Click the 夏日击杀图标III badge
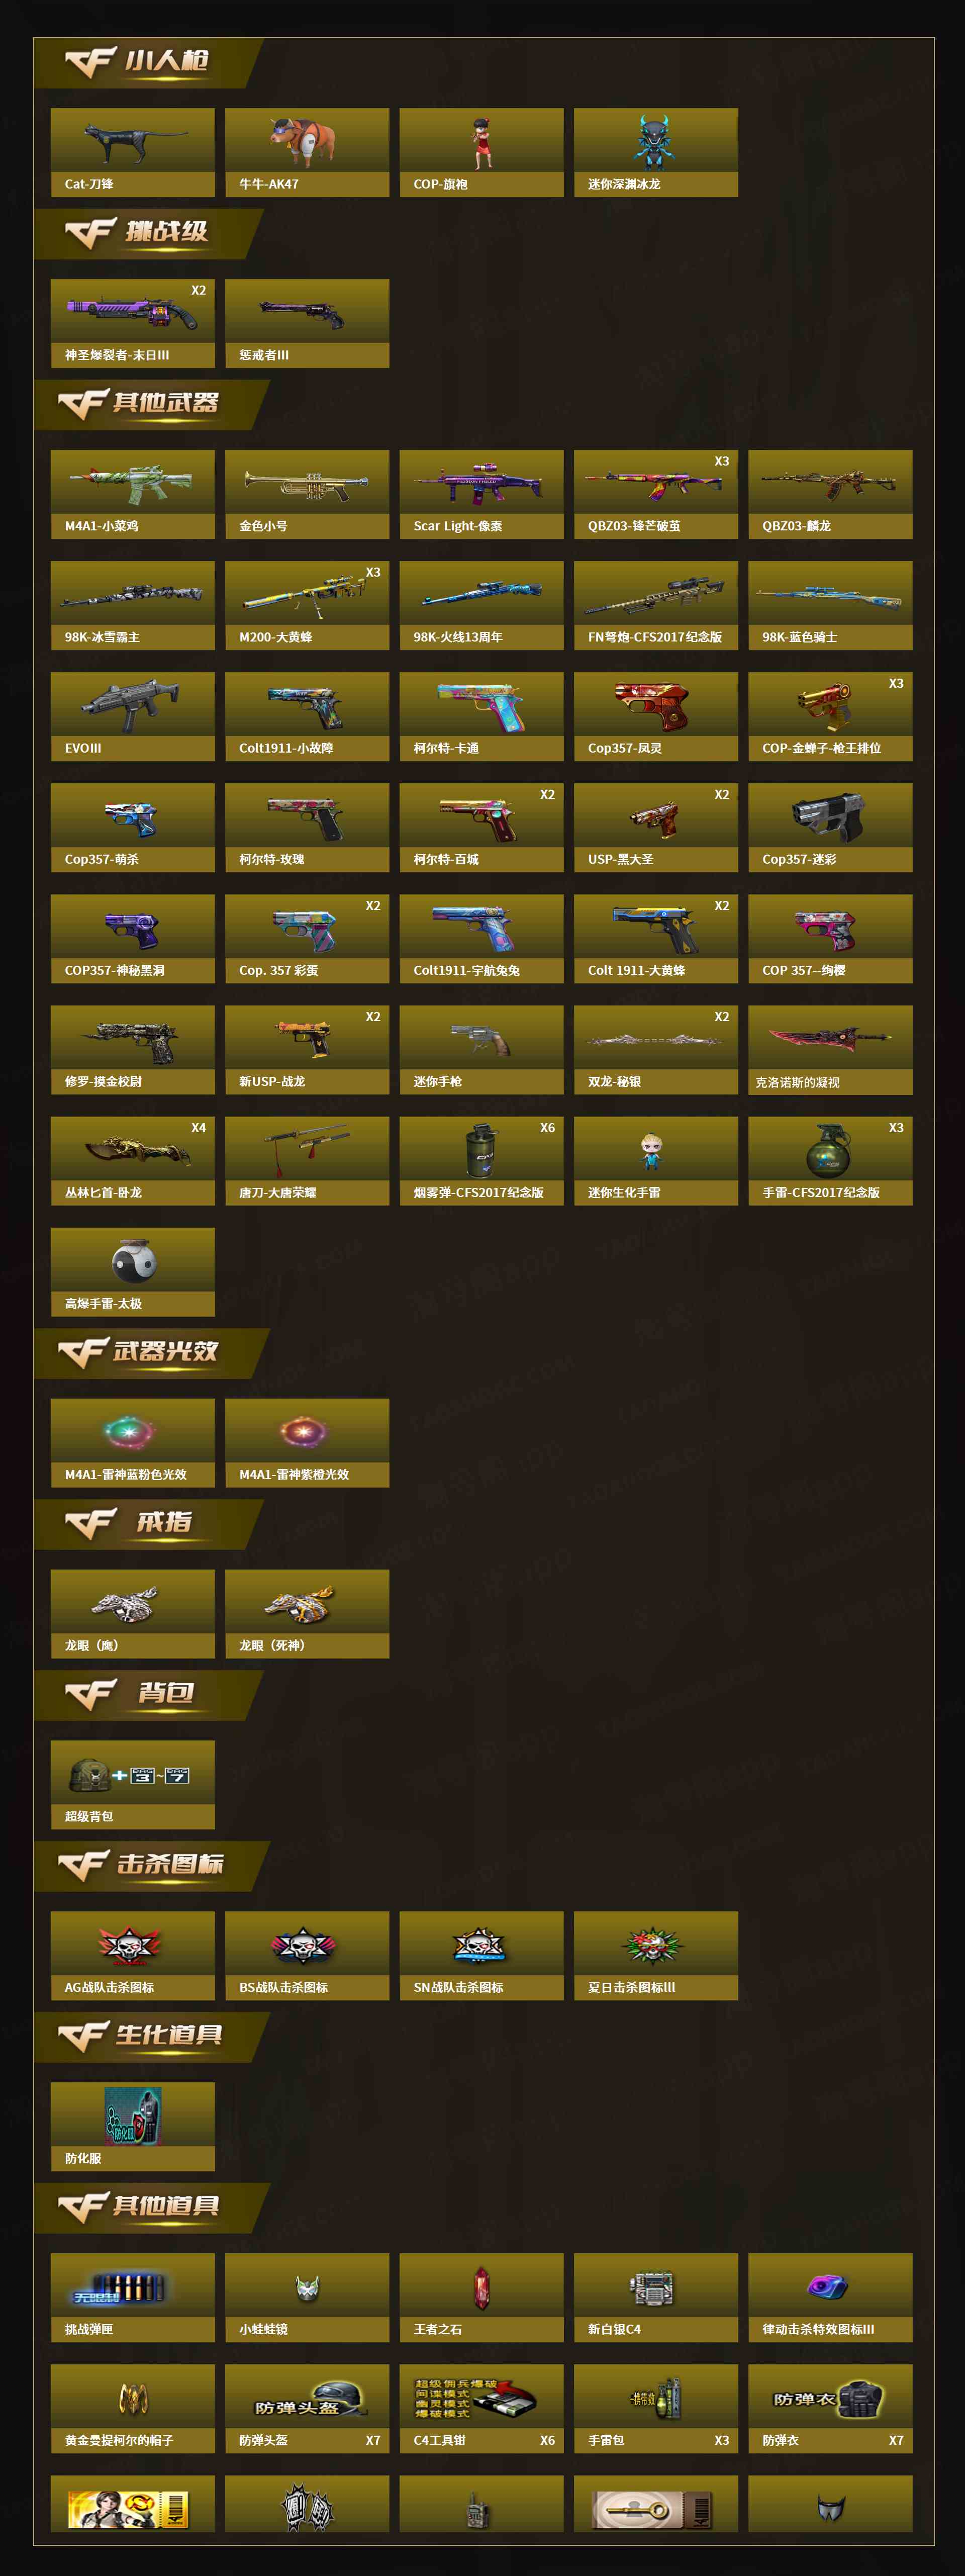This screenshot has width=965, height=2576. (x=656, y=1956)
